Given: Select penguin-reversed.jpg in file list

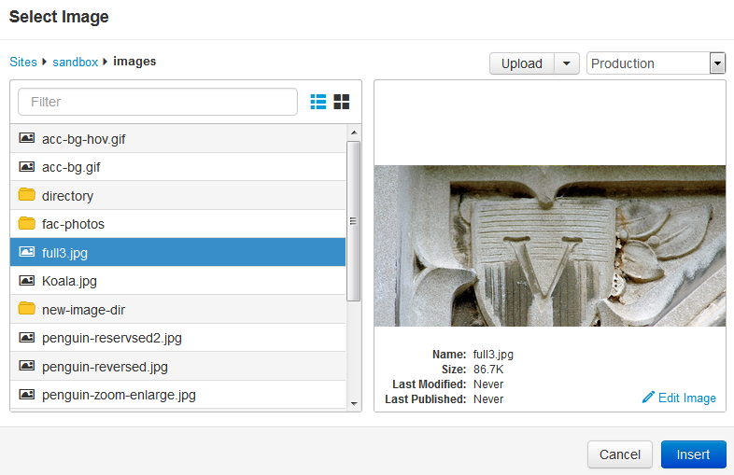Looking at the screenshot, I should [105, 367].
